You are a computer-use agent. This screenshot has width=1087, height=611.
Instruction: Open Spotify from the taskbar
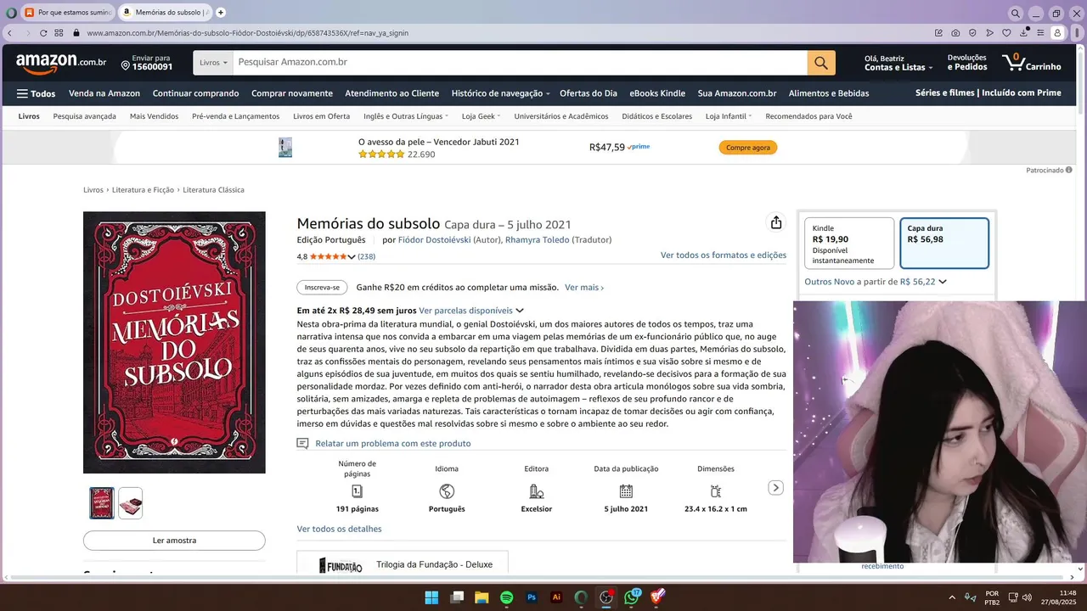pos(507,597)
